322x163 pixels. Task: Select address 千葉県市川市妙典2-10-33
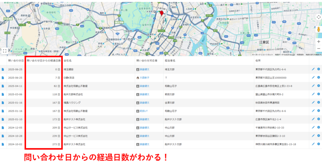[270, 128]
